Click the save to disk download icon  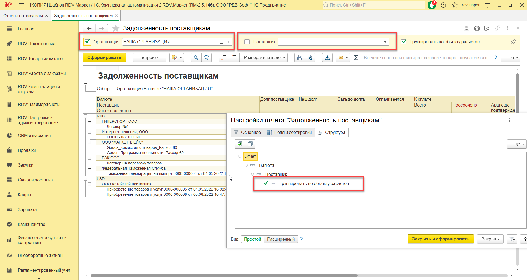tap(327, 58)
